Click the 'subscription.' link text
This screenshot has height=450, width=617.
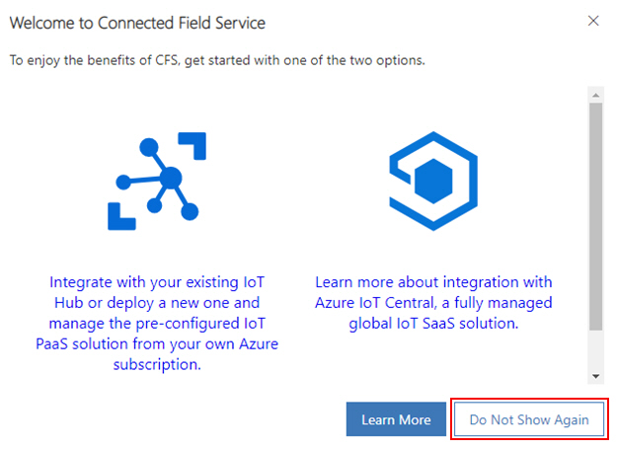(157, 364)
